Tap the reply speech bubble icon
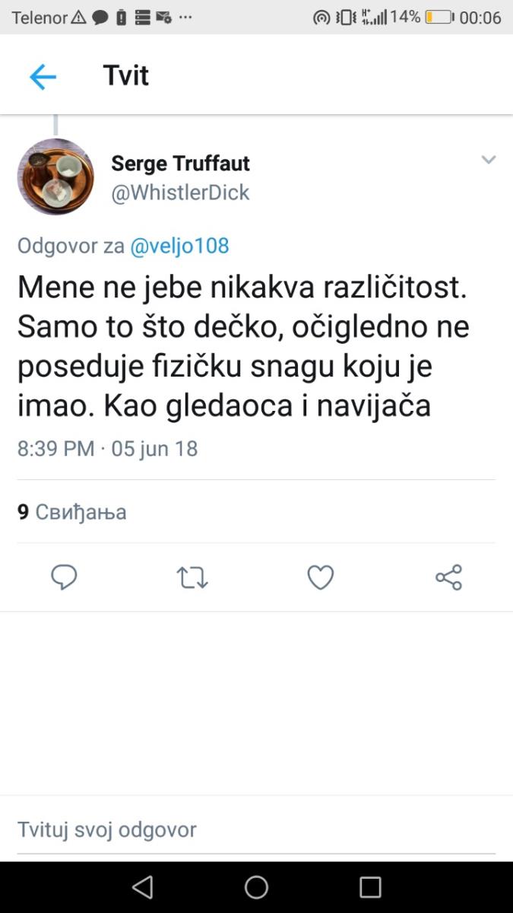The image size is (513, 913). pos(64,577)
